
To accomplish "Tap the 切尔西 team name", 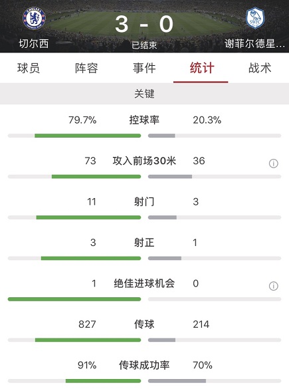I will pos(34,44).
